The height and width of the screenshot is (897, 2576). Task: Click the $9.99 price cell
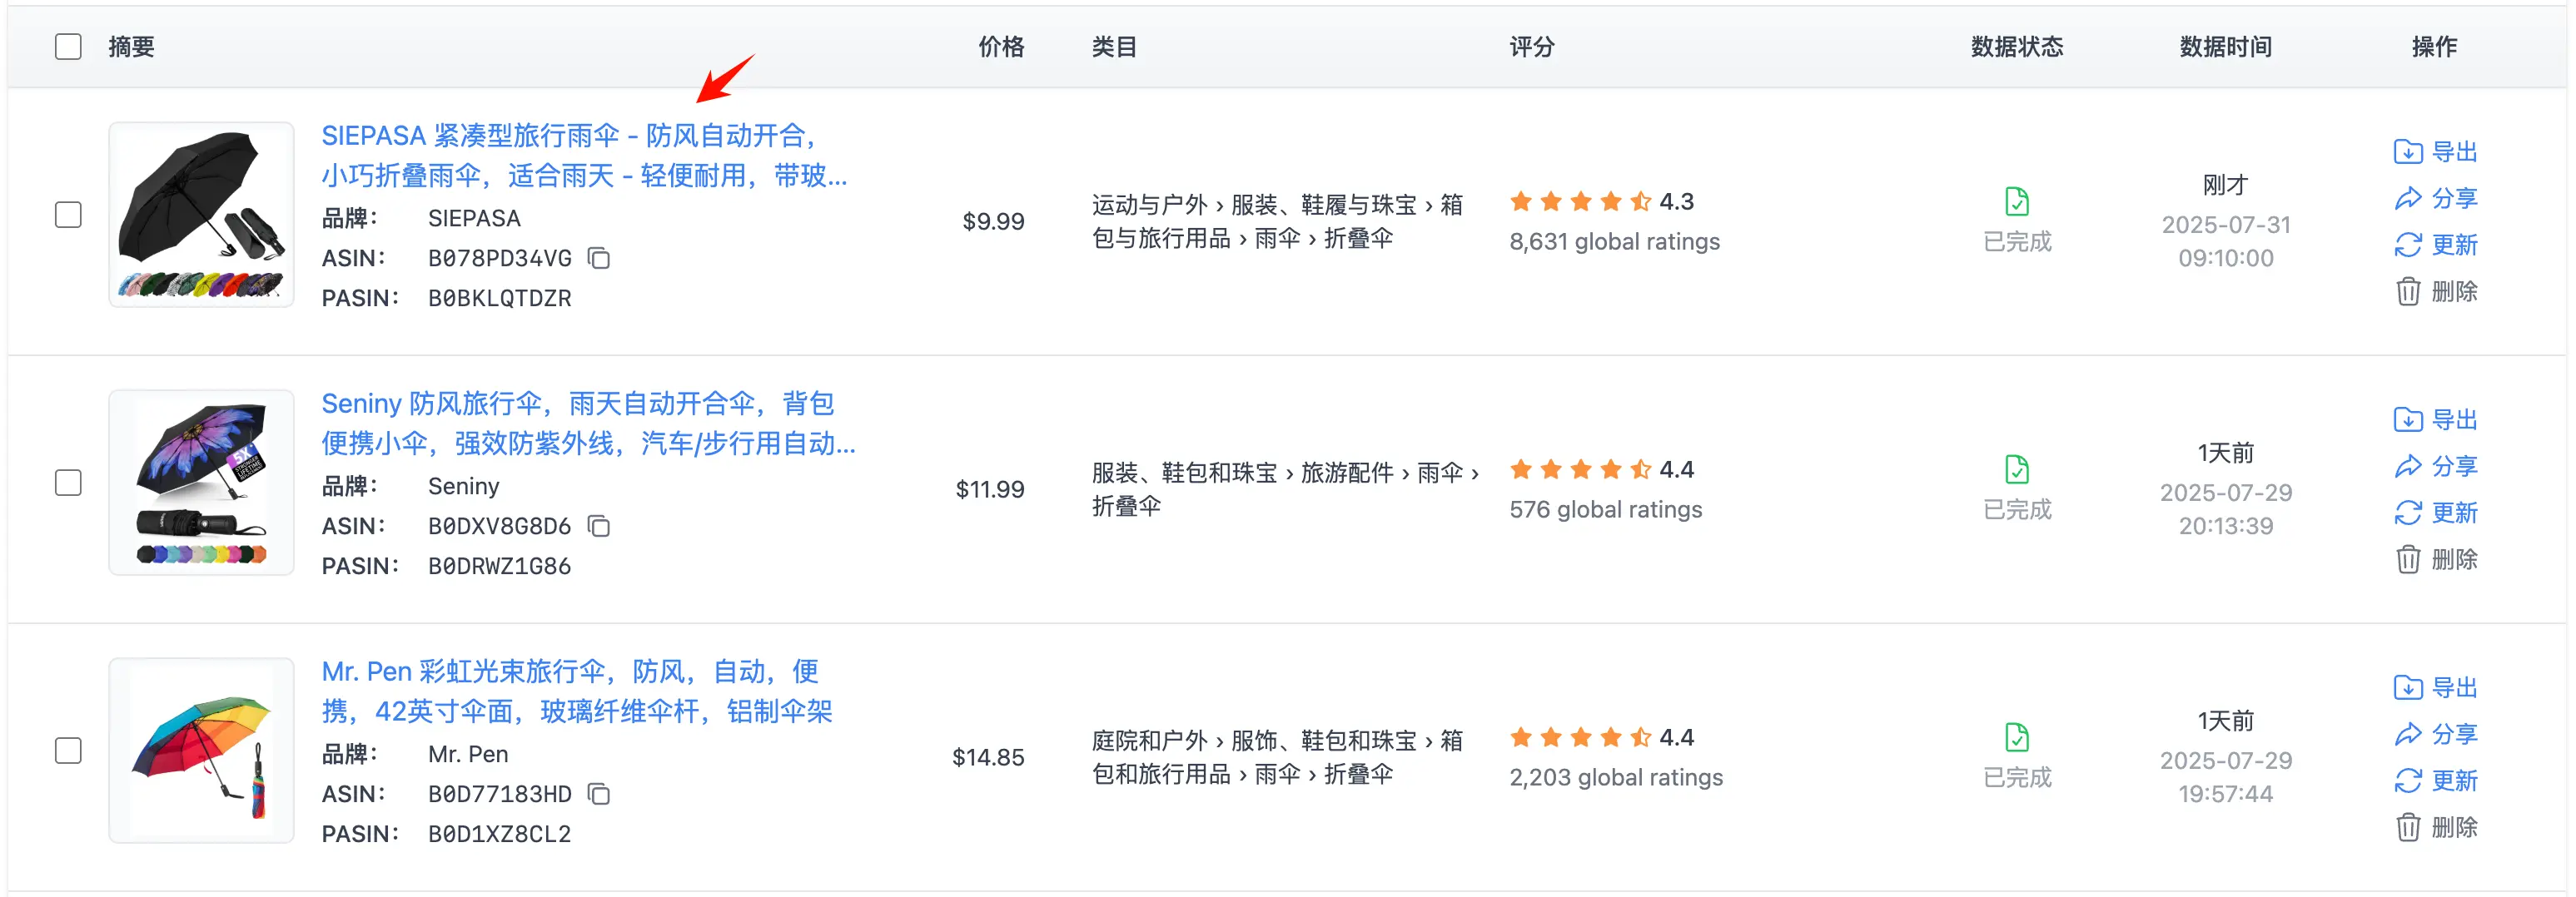pos(993,221)
